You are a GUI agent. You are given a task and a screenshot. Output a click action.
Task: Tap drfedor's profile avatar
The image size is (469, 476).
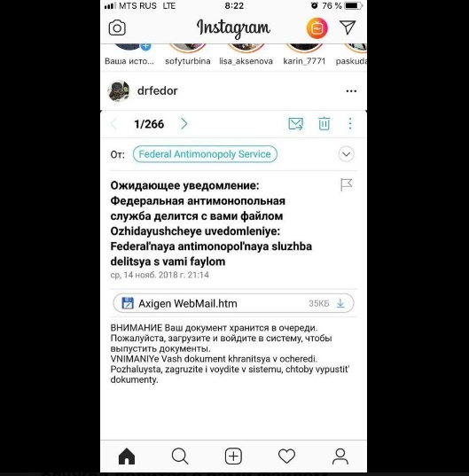pyautogui.click(x=119, y=90)
